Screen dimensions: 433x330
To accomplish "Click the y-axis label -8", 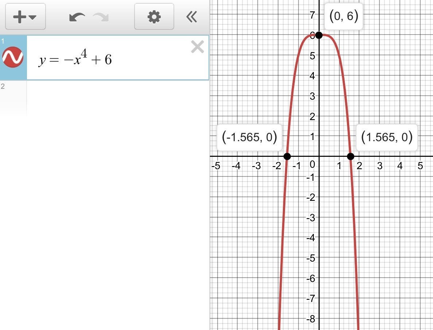I will (x=311, y=319).
